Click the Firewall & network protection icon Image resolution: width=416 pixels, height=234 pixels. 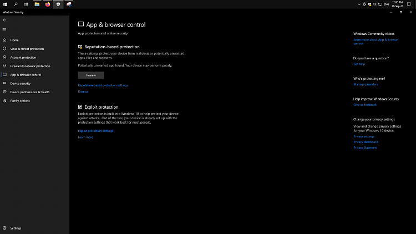(4, 66)
